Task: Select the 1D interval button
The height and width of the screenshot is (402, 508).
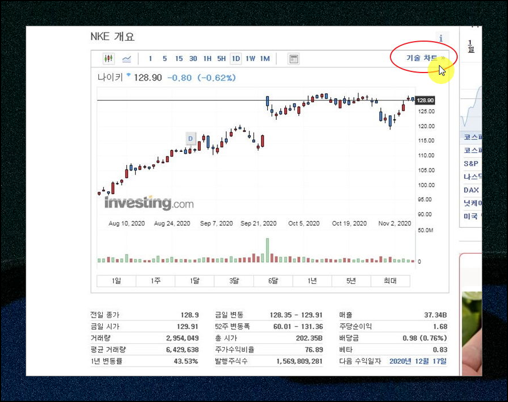Action: [236, 59]
